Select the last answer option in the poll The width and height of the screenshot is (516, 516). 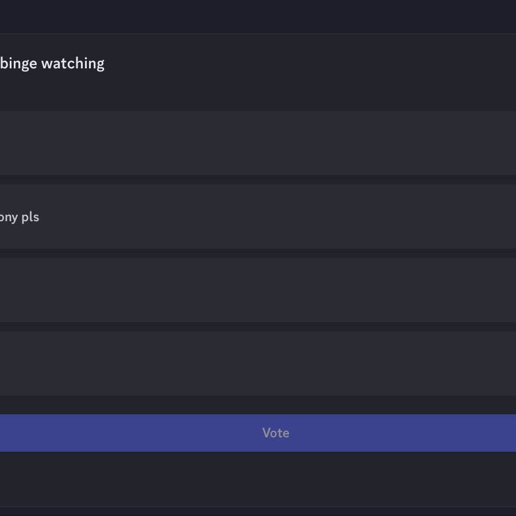(x=258, y=364)
